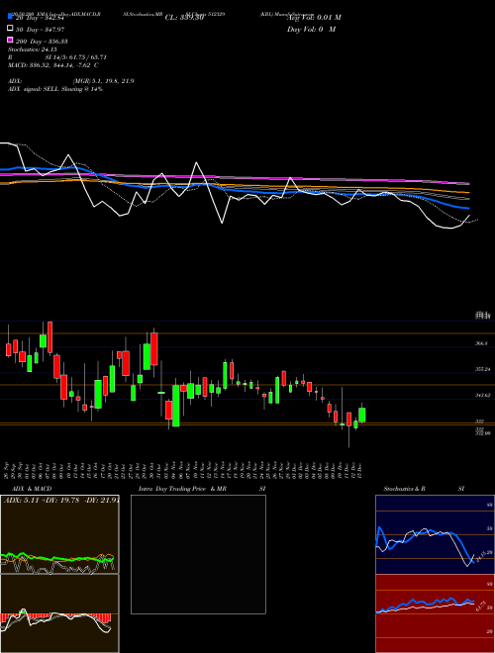Screen dimensions: 495x653
Task: Click the white 50 Day EMA legend swatch
Action: pos(10,29)
